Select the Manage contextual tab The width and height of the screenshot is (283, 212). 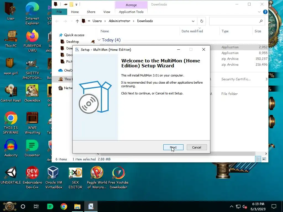pos(131,5)
